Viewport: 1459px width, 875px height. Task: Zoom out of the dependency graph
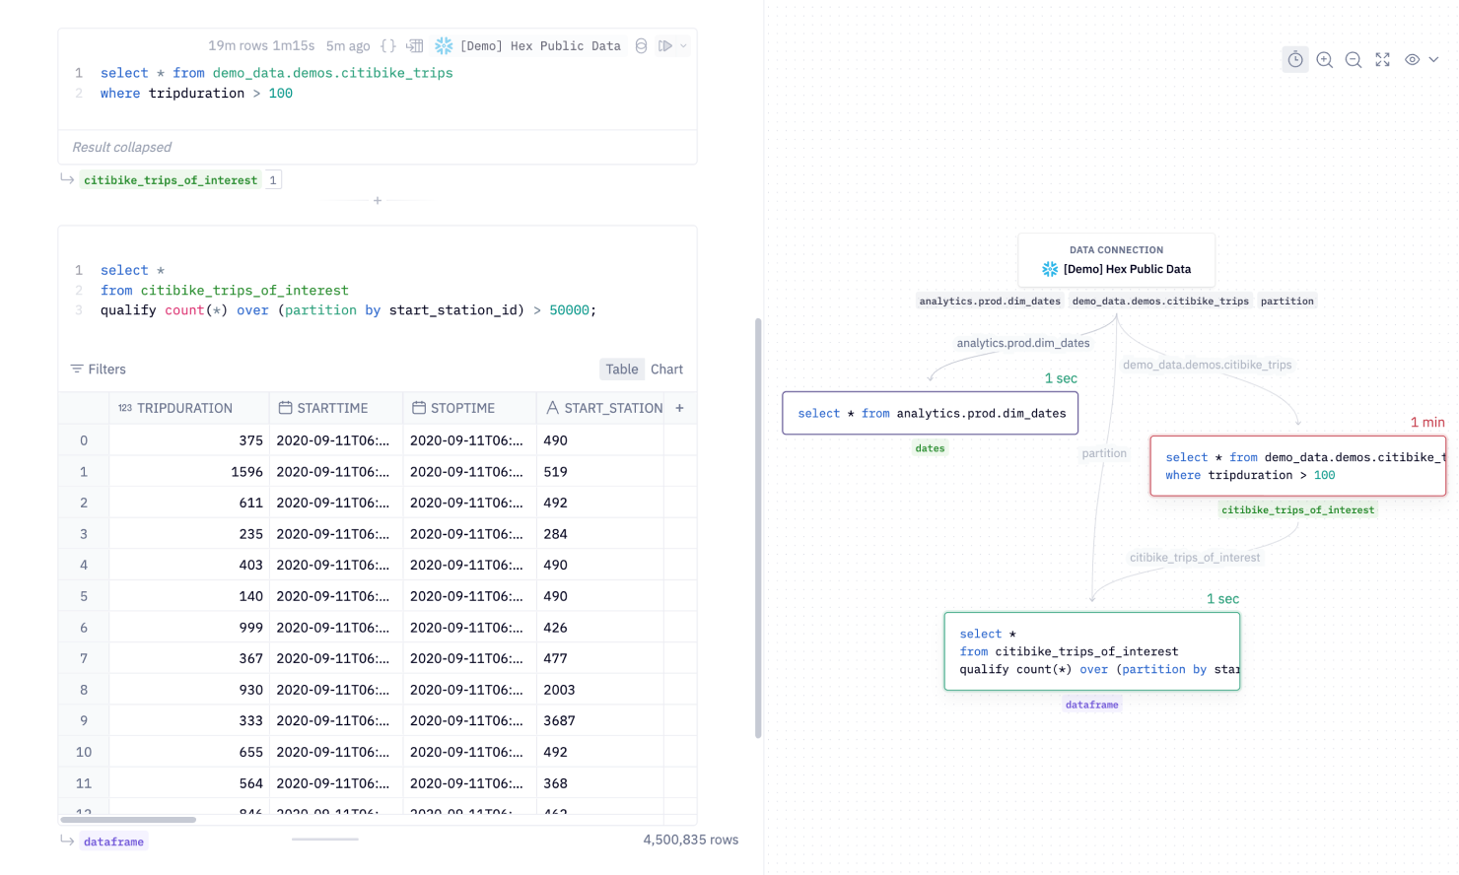tap(1353, 59)
